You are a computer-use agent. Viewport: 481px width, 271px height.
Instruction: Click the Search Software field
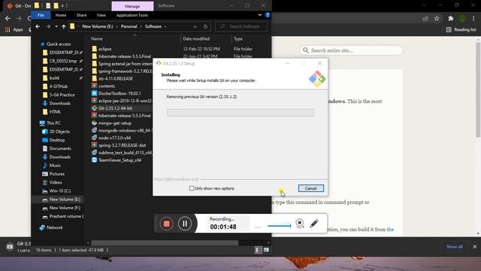(x=241, y=27)
